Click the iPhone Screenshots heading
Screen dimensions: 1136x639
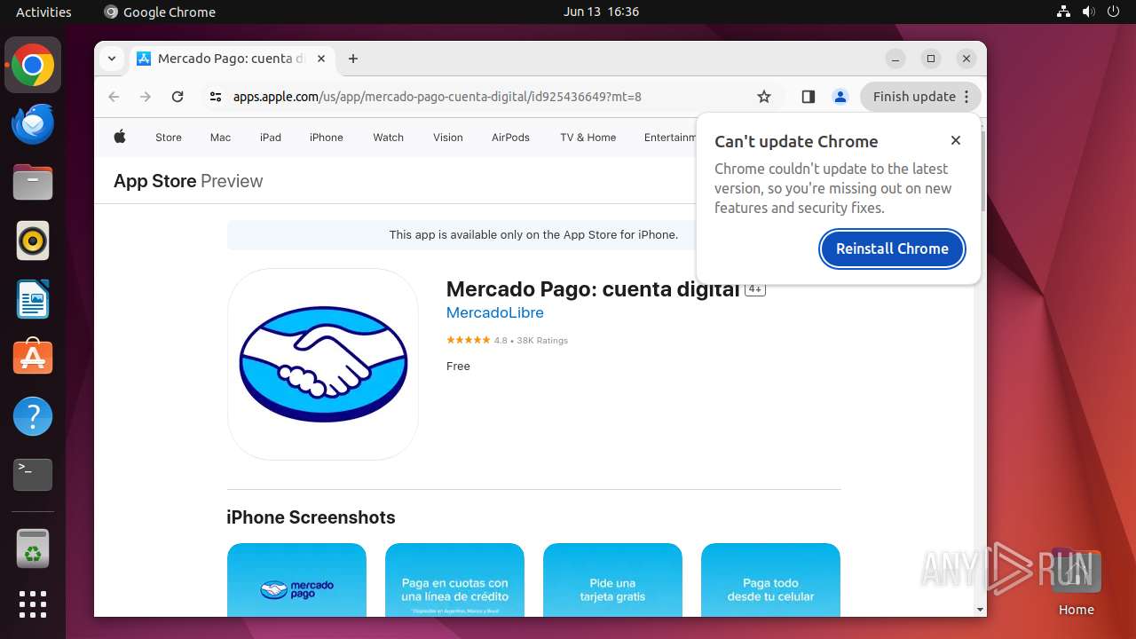click(311, 517)
